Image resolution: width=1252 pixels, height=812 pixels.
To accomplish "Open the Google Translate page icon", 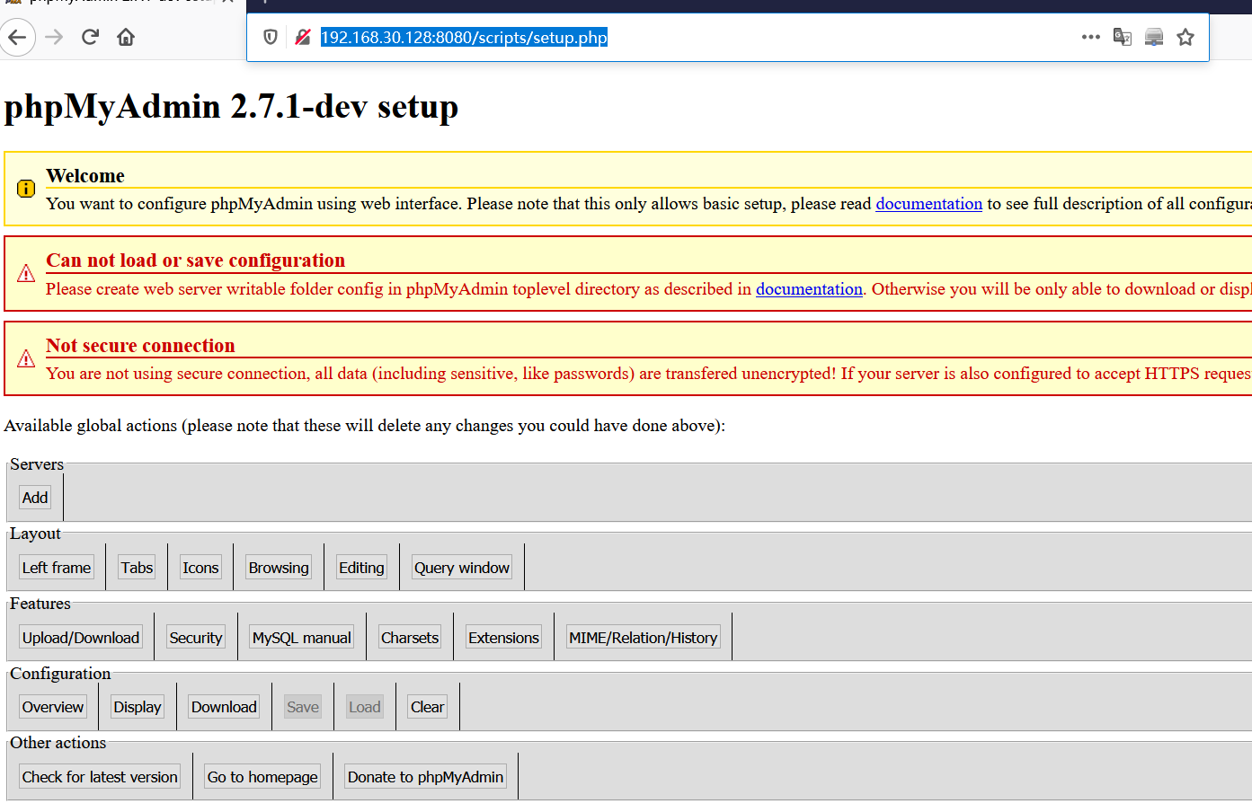I will 1122,37.
